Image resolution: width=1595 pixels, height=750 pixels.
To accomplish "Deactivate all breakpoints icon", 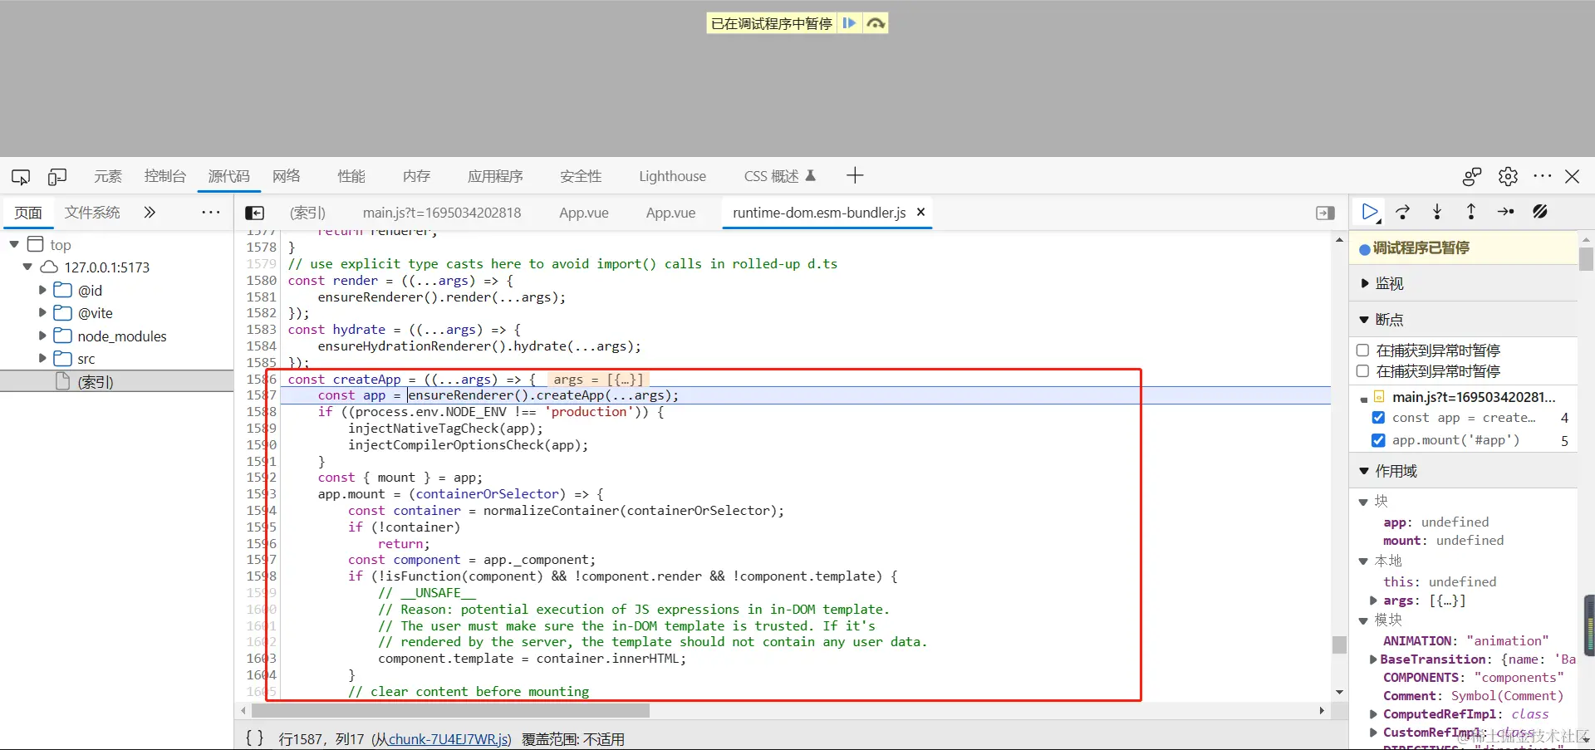I will [1540, 213].
